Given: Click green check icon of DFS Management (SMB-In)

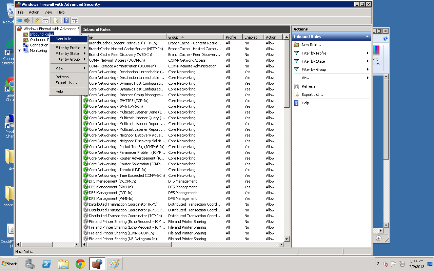Looking at the screenshot, I should click(x=86, y=187).
